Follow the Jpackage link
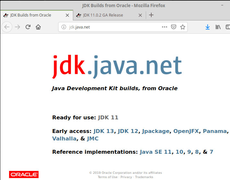The image size is (230, 180). click(156, 131)
